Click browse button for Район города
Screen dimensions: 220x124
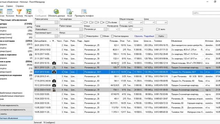coord(81,29)
